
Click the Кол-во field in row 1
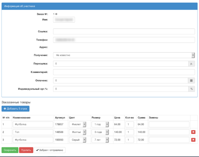pos(129,124)
